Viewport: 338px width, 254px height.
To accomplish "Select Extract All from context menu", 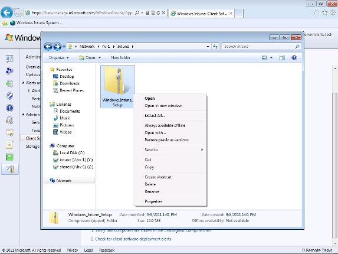I will tap(155, 116).
